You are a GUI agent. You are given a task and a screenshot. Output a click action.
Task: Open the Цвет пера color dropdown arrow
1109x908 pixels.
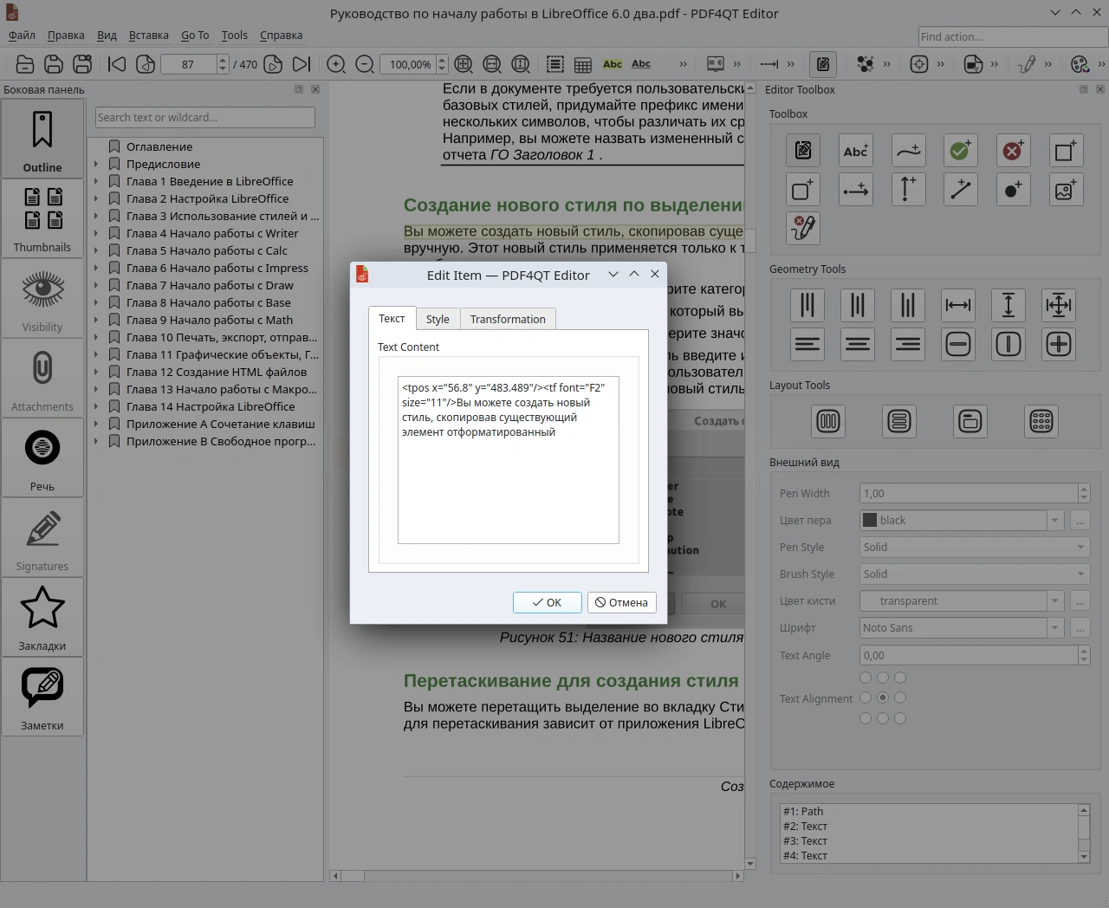(1054, 521)
